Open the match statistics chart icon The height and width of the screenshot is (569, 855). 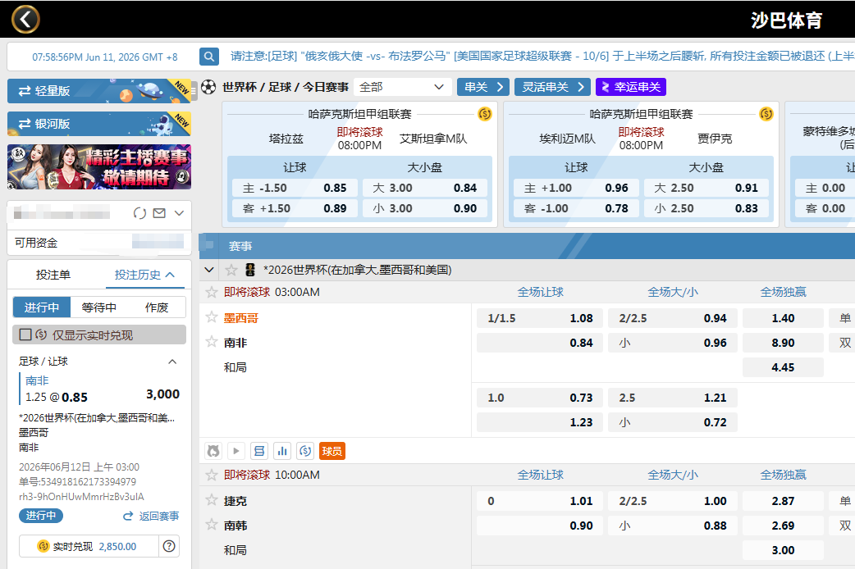pos(282,451)
